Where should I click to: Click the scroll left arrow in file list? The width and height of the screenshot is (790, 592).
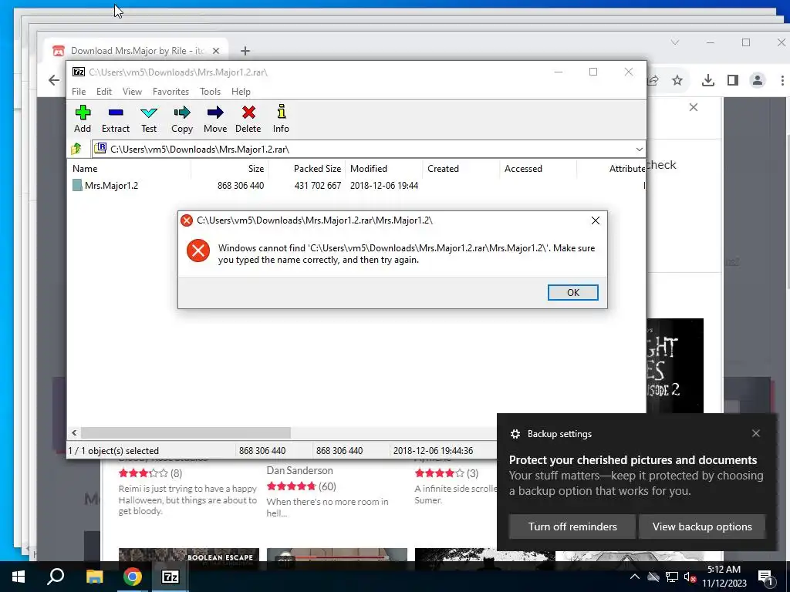pos(74,433)
